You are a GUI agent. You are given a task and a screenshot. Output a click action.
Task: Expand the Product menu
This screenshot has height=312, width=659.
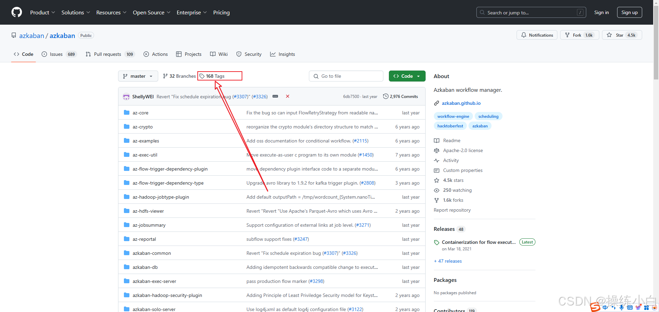click(43, 12)
